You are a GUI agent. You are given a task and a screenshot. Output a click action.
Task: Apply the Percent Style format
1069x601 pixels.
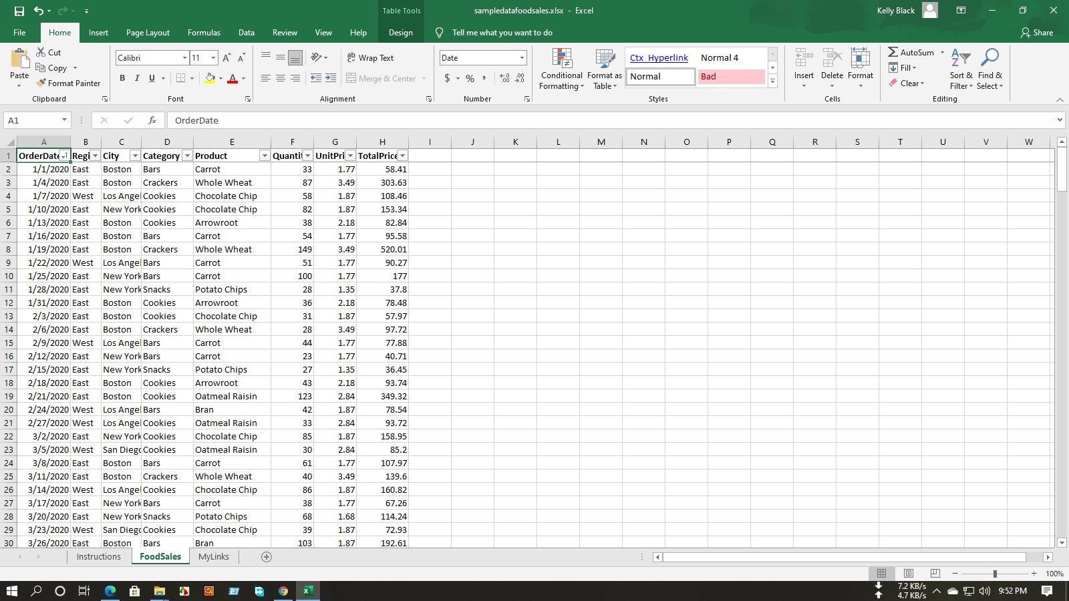[469, 79]
